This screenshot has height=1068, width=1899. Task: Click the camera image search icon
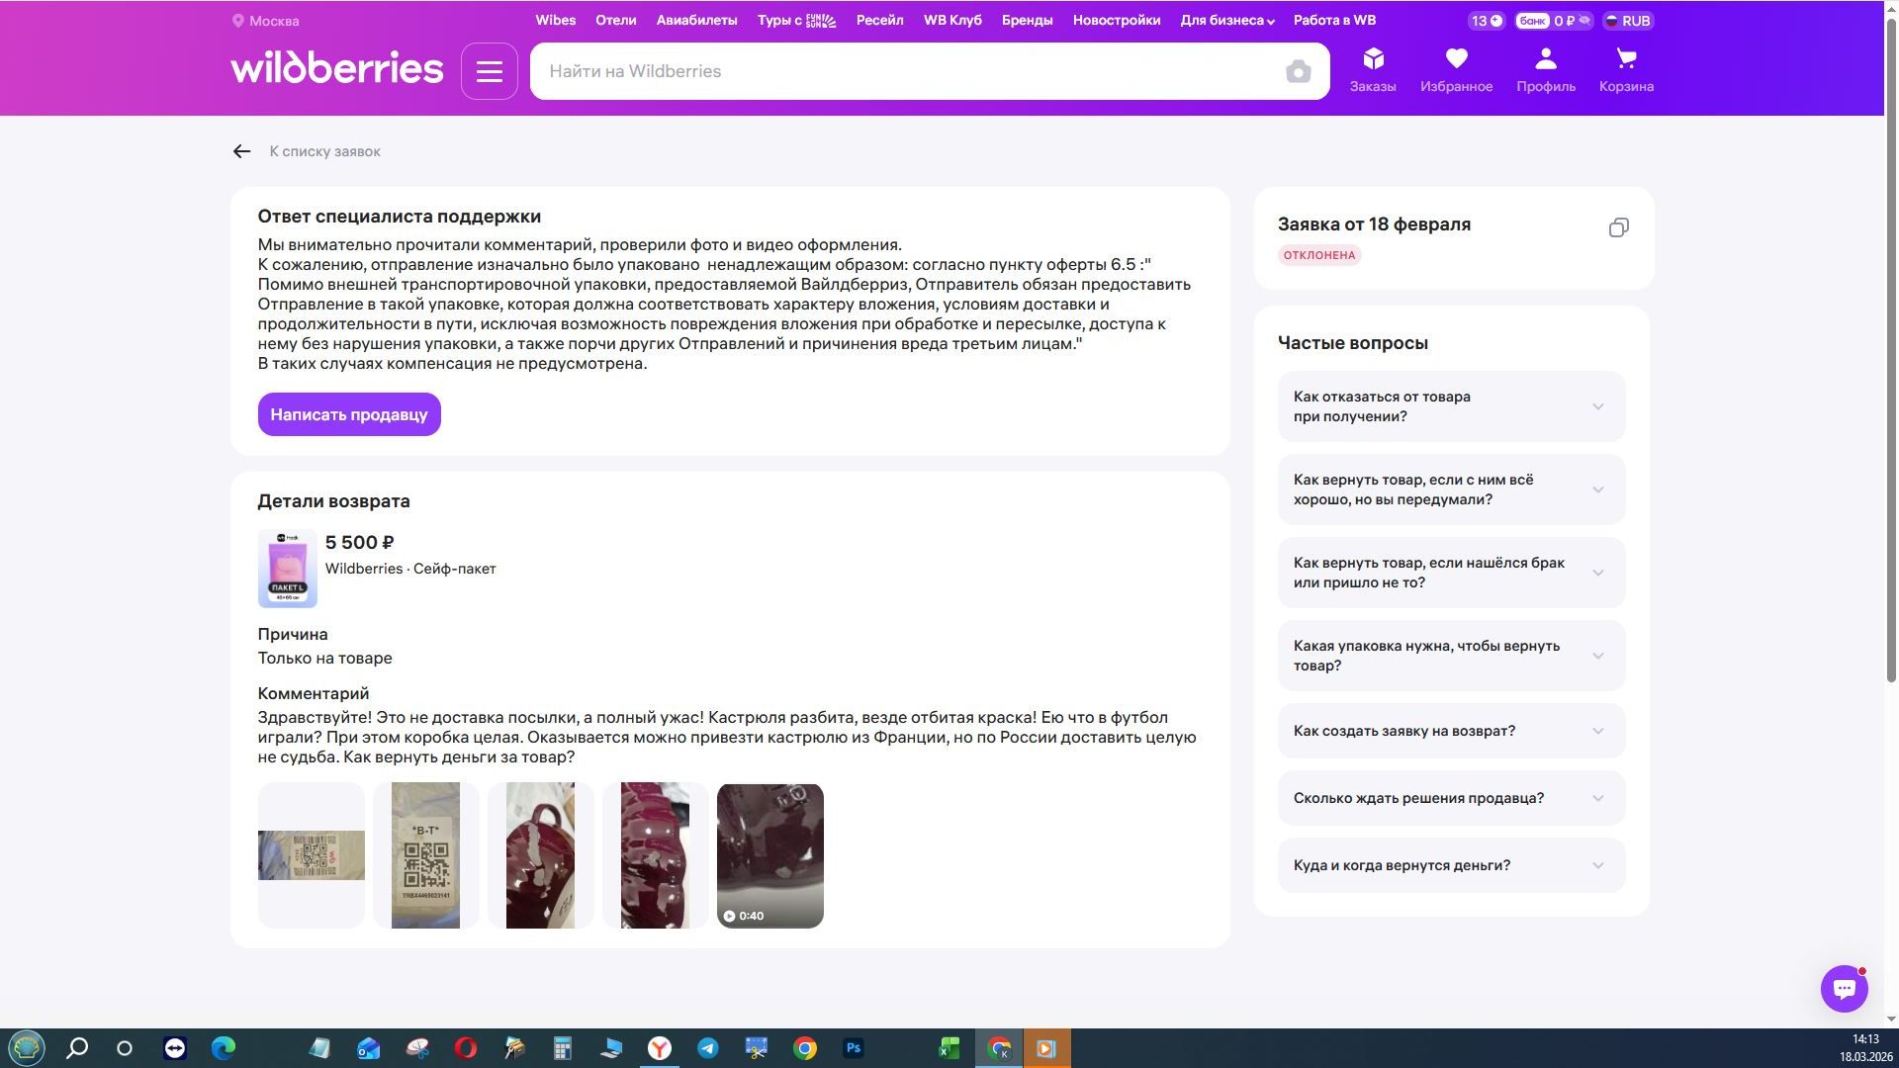(1298, 71)
